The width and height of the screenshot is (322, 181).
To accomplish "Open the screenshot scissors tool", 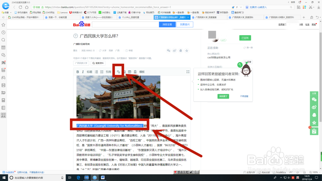I will pyautogui.click(x=310, y=7).
